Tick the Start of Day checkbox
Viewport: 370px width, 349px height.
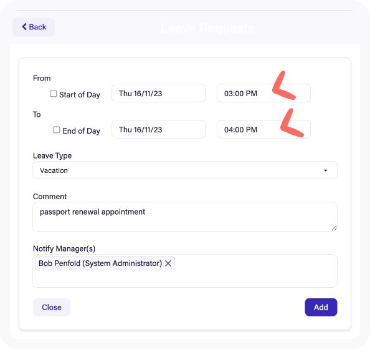click(54, 94)
